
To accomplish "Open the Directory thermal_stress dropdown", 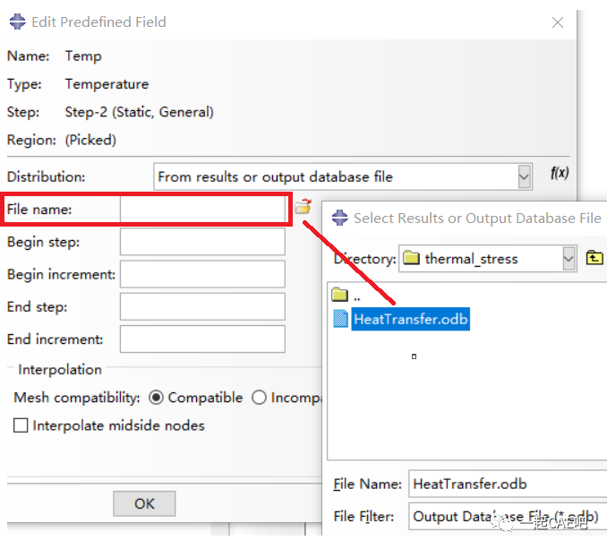I will [569, 259].
